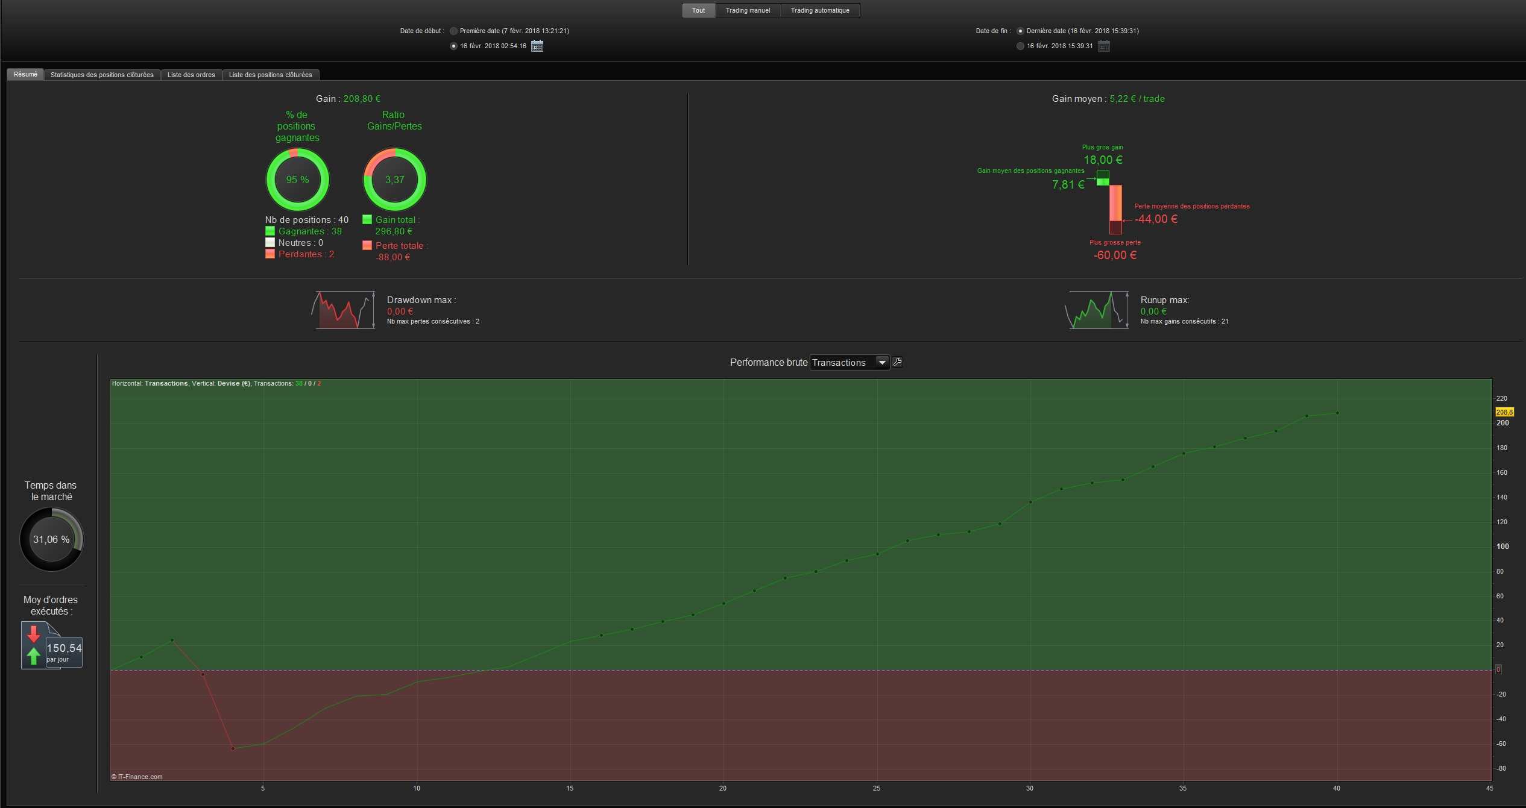Filter by Trading manuel button
1526x808 pixels.
(748, 10)
